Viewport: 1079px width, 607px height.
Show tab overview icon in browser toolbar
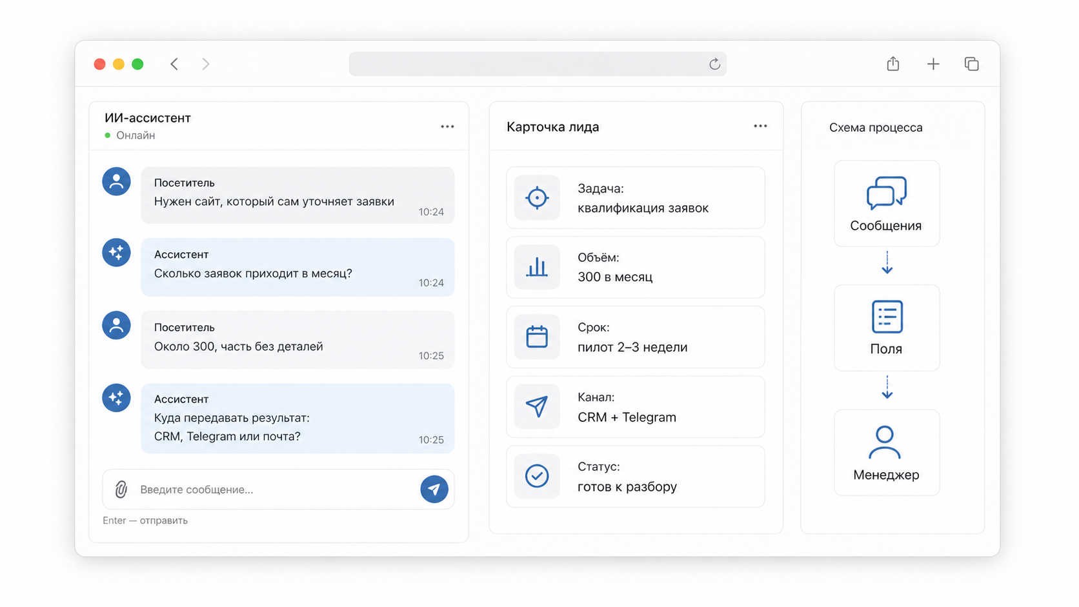[x=971, y=64]
